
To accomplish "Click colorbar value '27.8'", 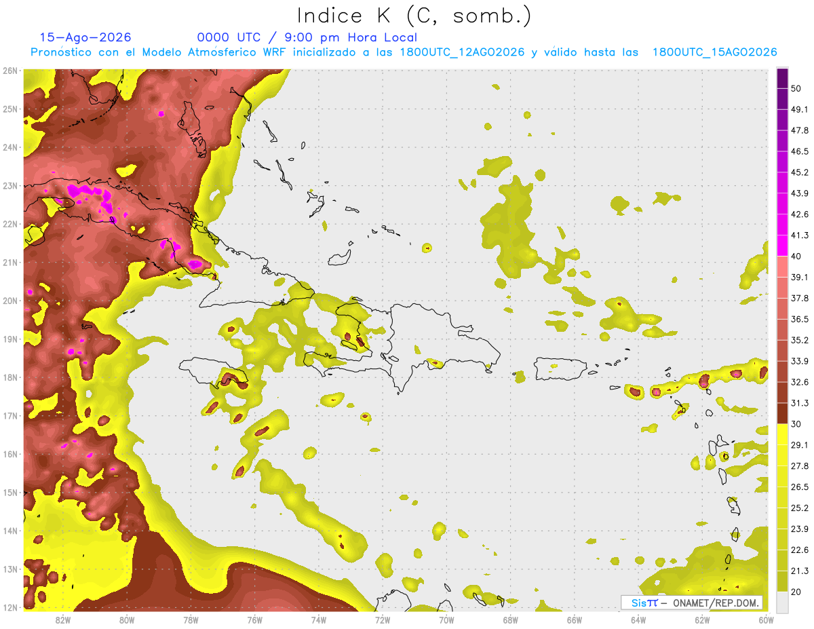I will (x=800, y=465).
